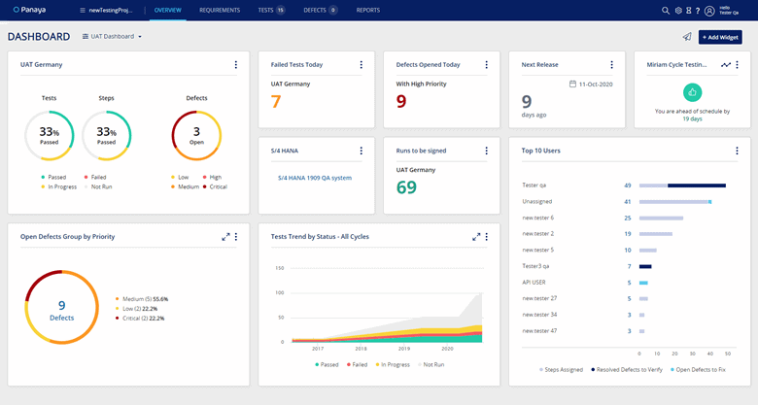Click the Unassigned bar in Top 10 Users
Screen dimensions: 758x405
click(x=675, y=202)
